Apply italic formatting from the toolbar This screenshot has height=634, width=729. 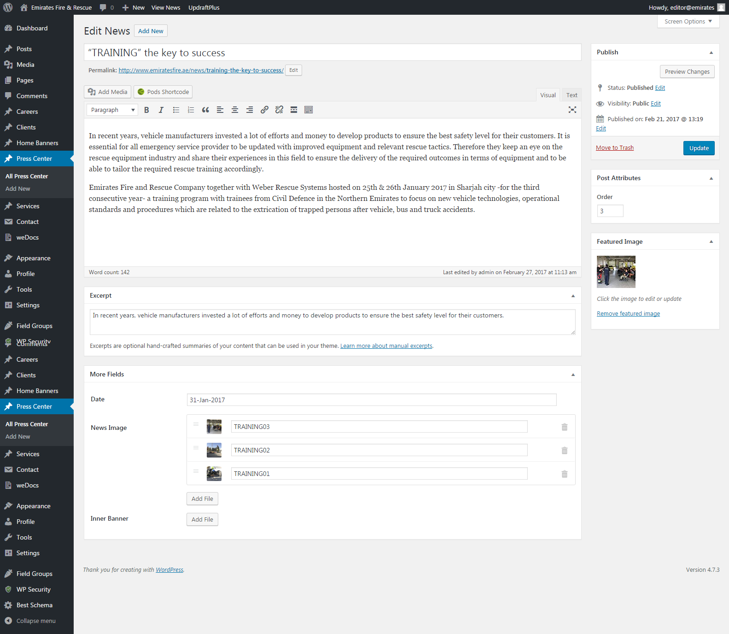click(161, 110)
